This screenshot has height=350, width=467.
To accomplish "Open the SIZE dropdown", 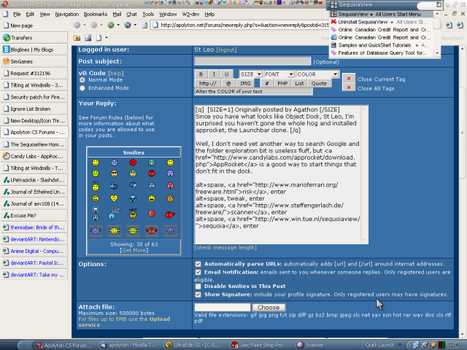I will point(250,74).
